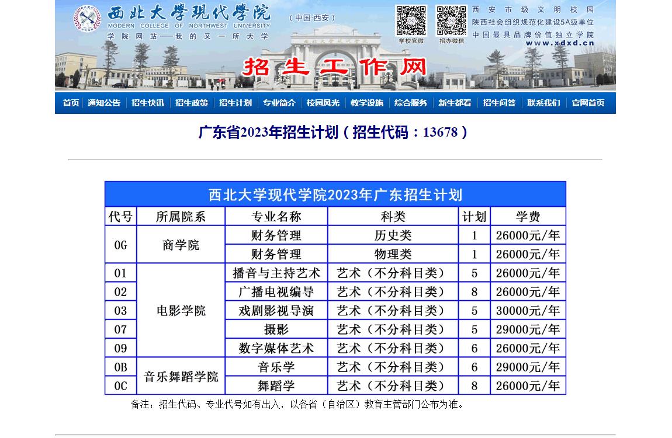Screen dimensions: 672x438
Task: Open 联系我们 page
Action: point(543,103)
